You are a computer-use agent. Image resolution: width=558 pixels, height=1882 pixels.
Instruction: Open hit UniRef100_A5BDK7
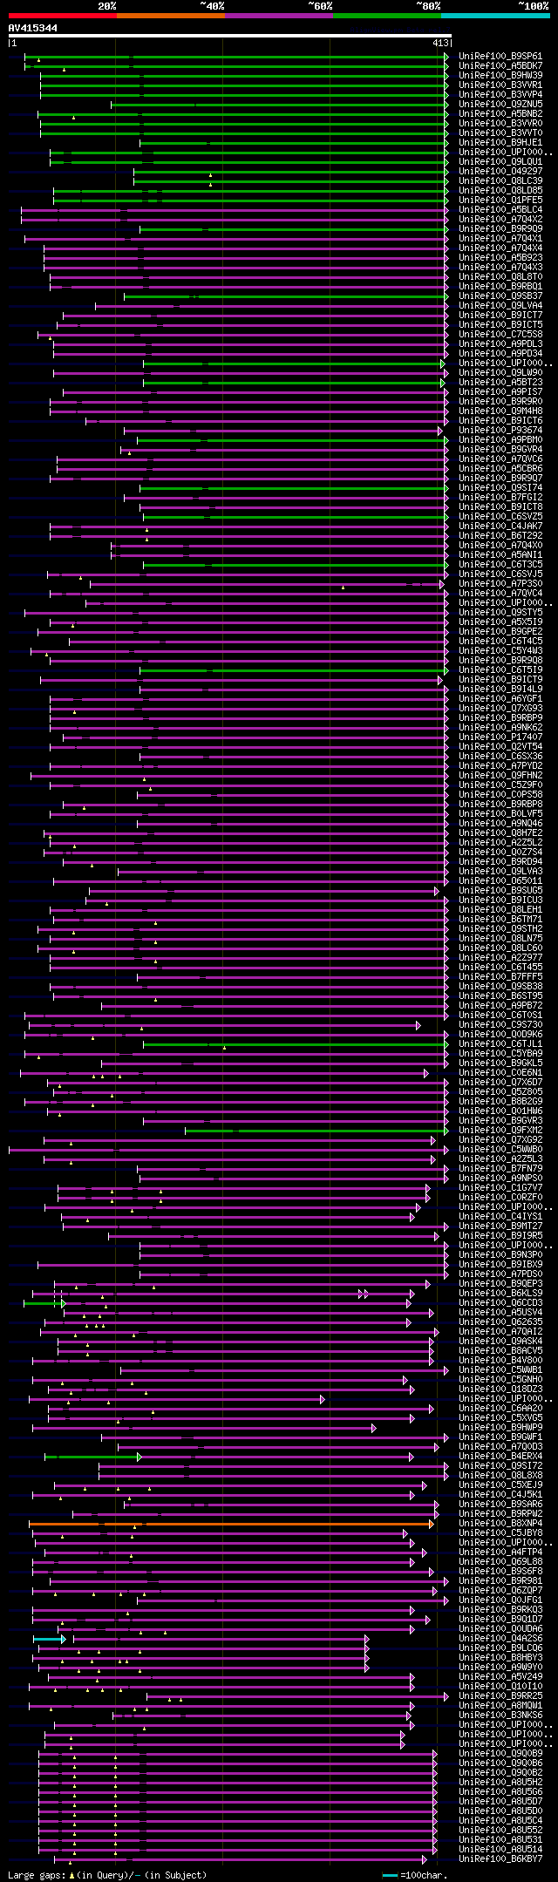point(500,66)
